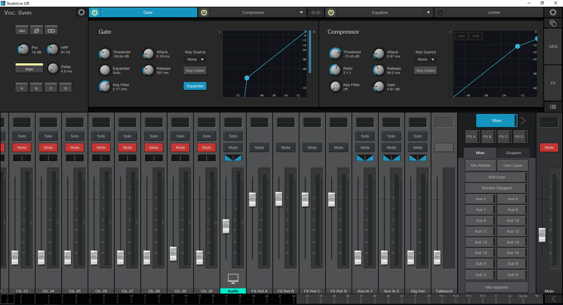Switch to the Limiter tab
Image resolution: width=563 pixels, height=305 pixels.
coord(494,13)
